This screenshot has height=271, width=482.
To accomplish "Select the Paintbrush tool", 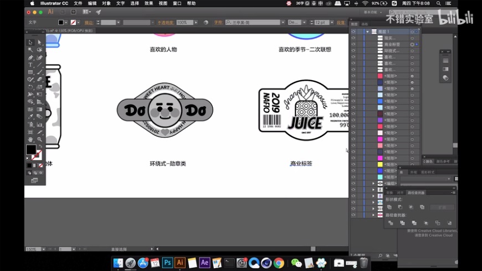I will pos(39,72).
